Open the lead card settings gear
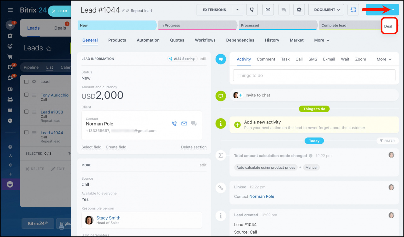The height and width of the screenshot is (237, 404). tap(299, 10)
